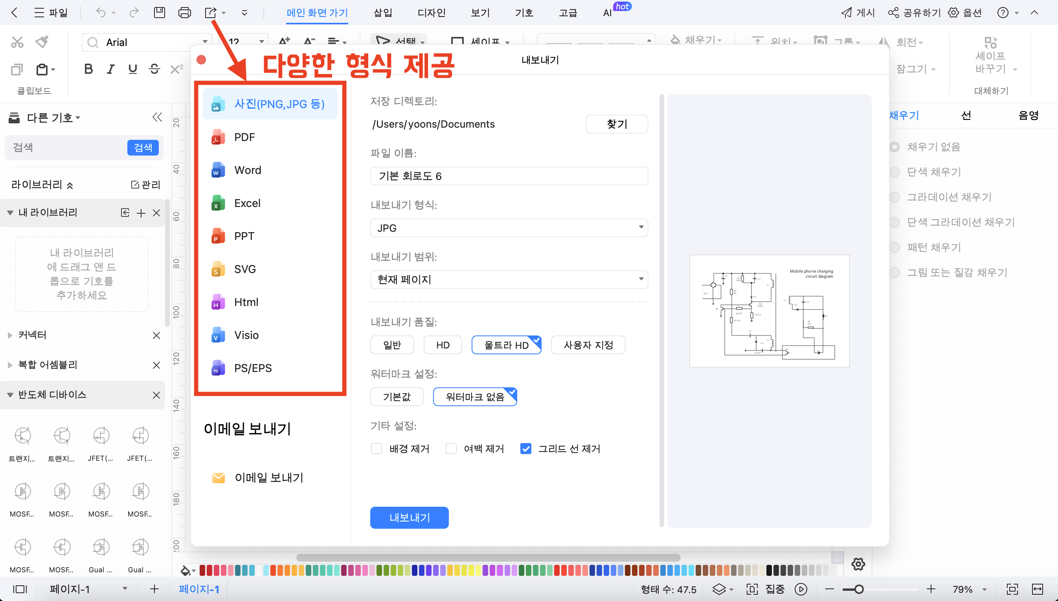This screenshot has height=601, width=1058.
Task: Click the PNG/JPG photo export icon
Action: 217,104
